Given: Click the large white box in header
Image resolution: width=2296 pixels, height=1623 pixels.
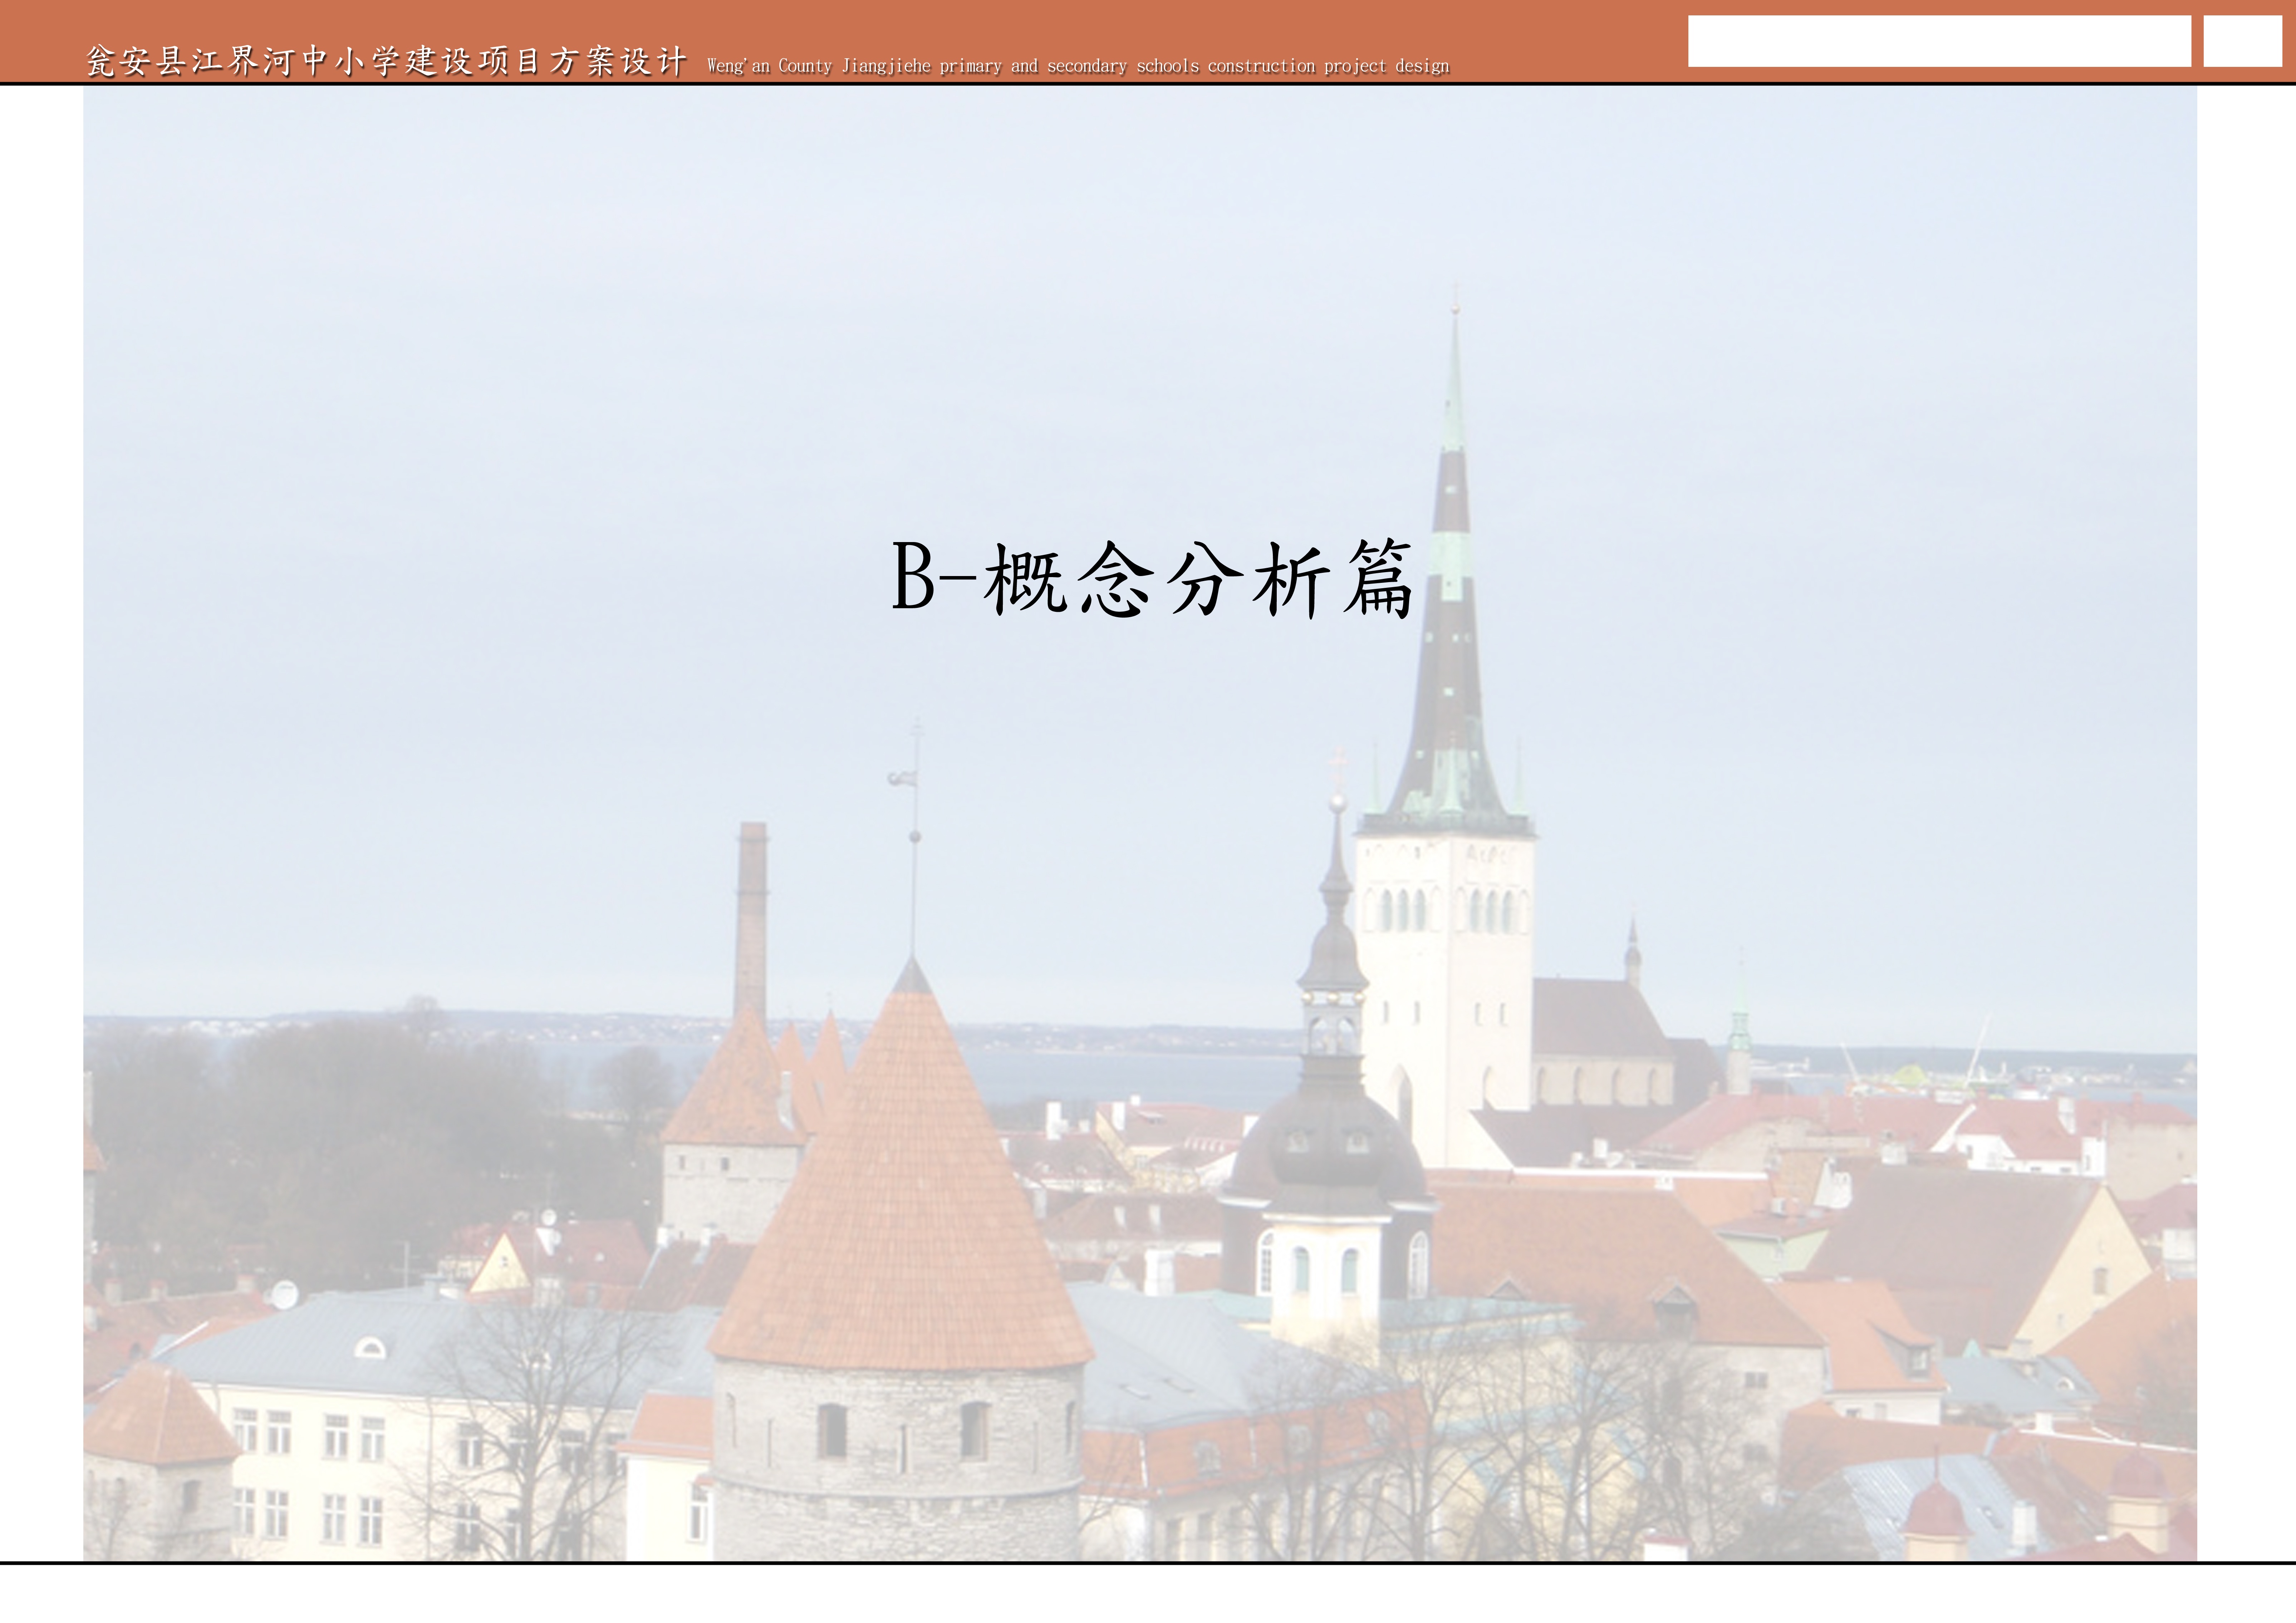Looking at the screenshot, I should coord(1939,41).
